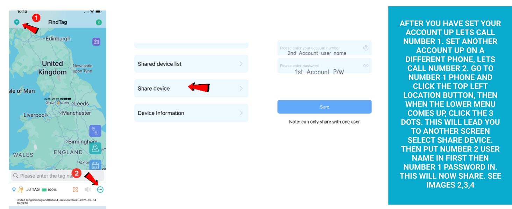Tap the blue route pins button
Viewport: 512px width, 209px height.
click(95, 131)
